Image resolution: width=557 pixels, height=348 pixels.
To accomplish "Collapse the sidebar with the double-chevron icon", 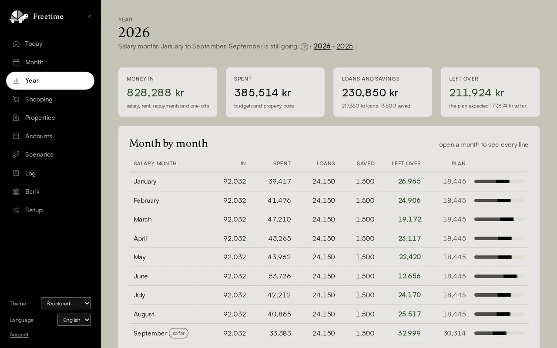I will pyautogui.click(x=89, y=17).
